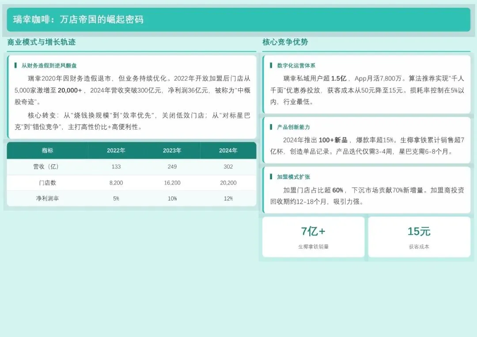Screen dimensions: 477x337
Task: Click the bold text '1.5亿'
Action: click(x=339, y=79)
